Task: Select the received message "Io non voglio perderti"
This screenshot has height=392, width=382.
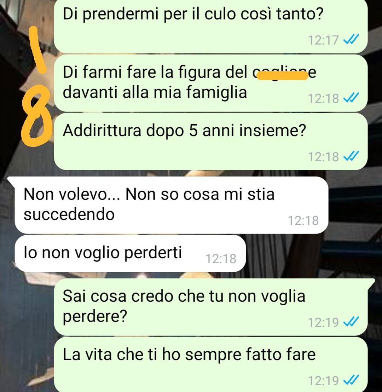Action: (x=130, y=254)
